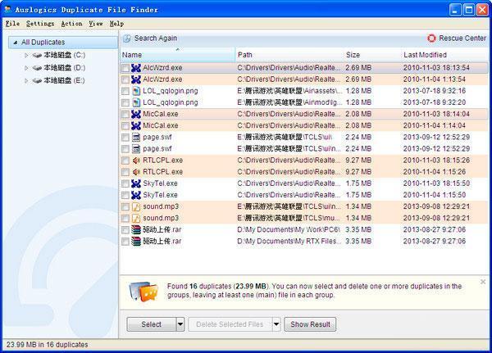
Task: Sort list by Last Modified column
Action: click(445, 55)
